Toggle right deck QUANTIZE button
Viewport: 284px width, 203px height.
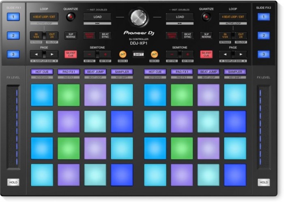coord(206,17)
